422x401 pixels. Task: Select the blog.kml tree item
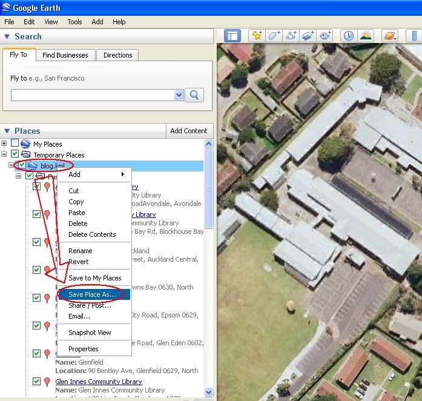pyautogui.click(x=53, y=166)
